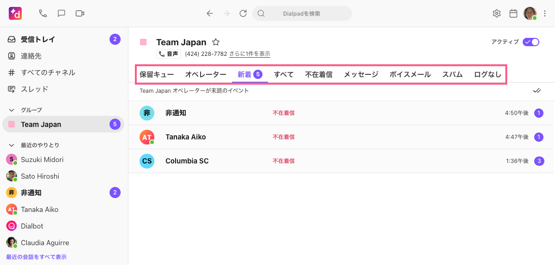
Task: Click the Dialpad logo icon
Action: (x=15, y=13)
